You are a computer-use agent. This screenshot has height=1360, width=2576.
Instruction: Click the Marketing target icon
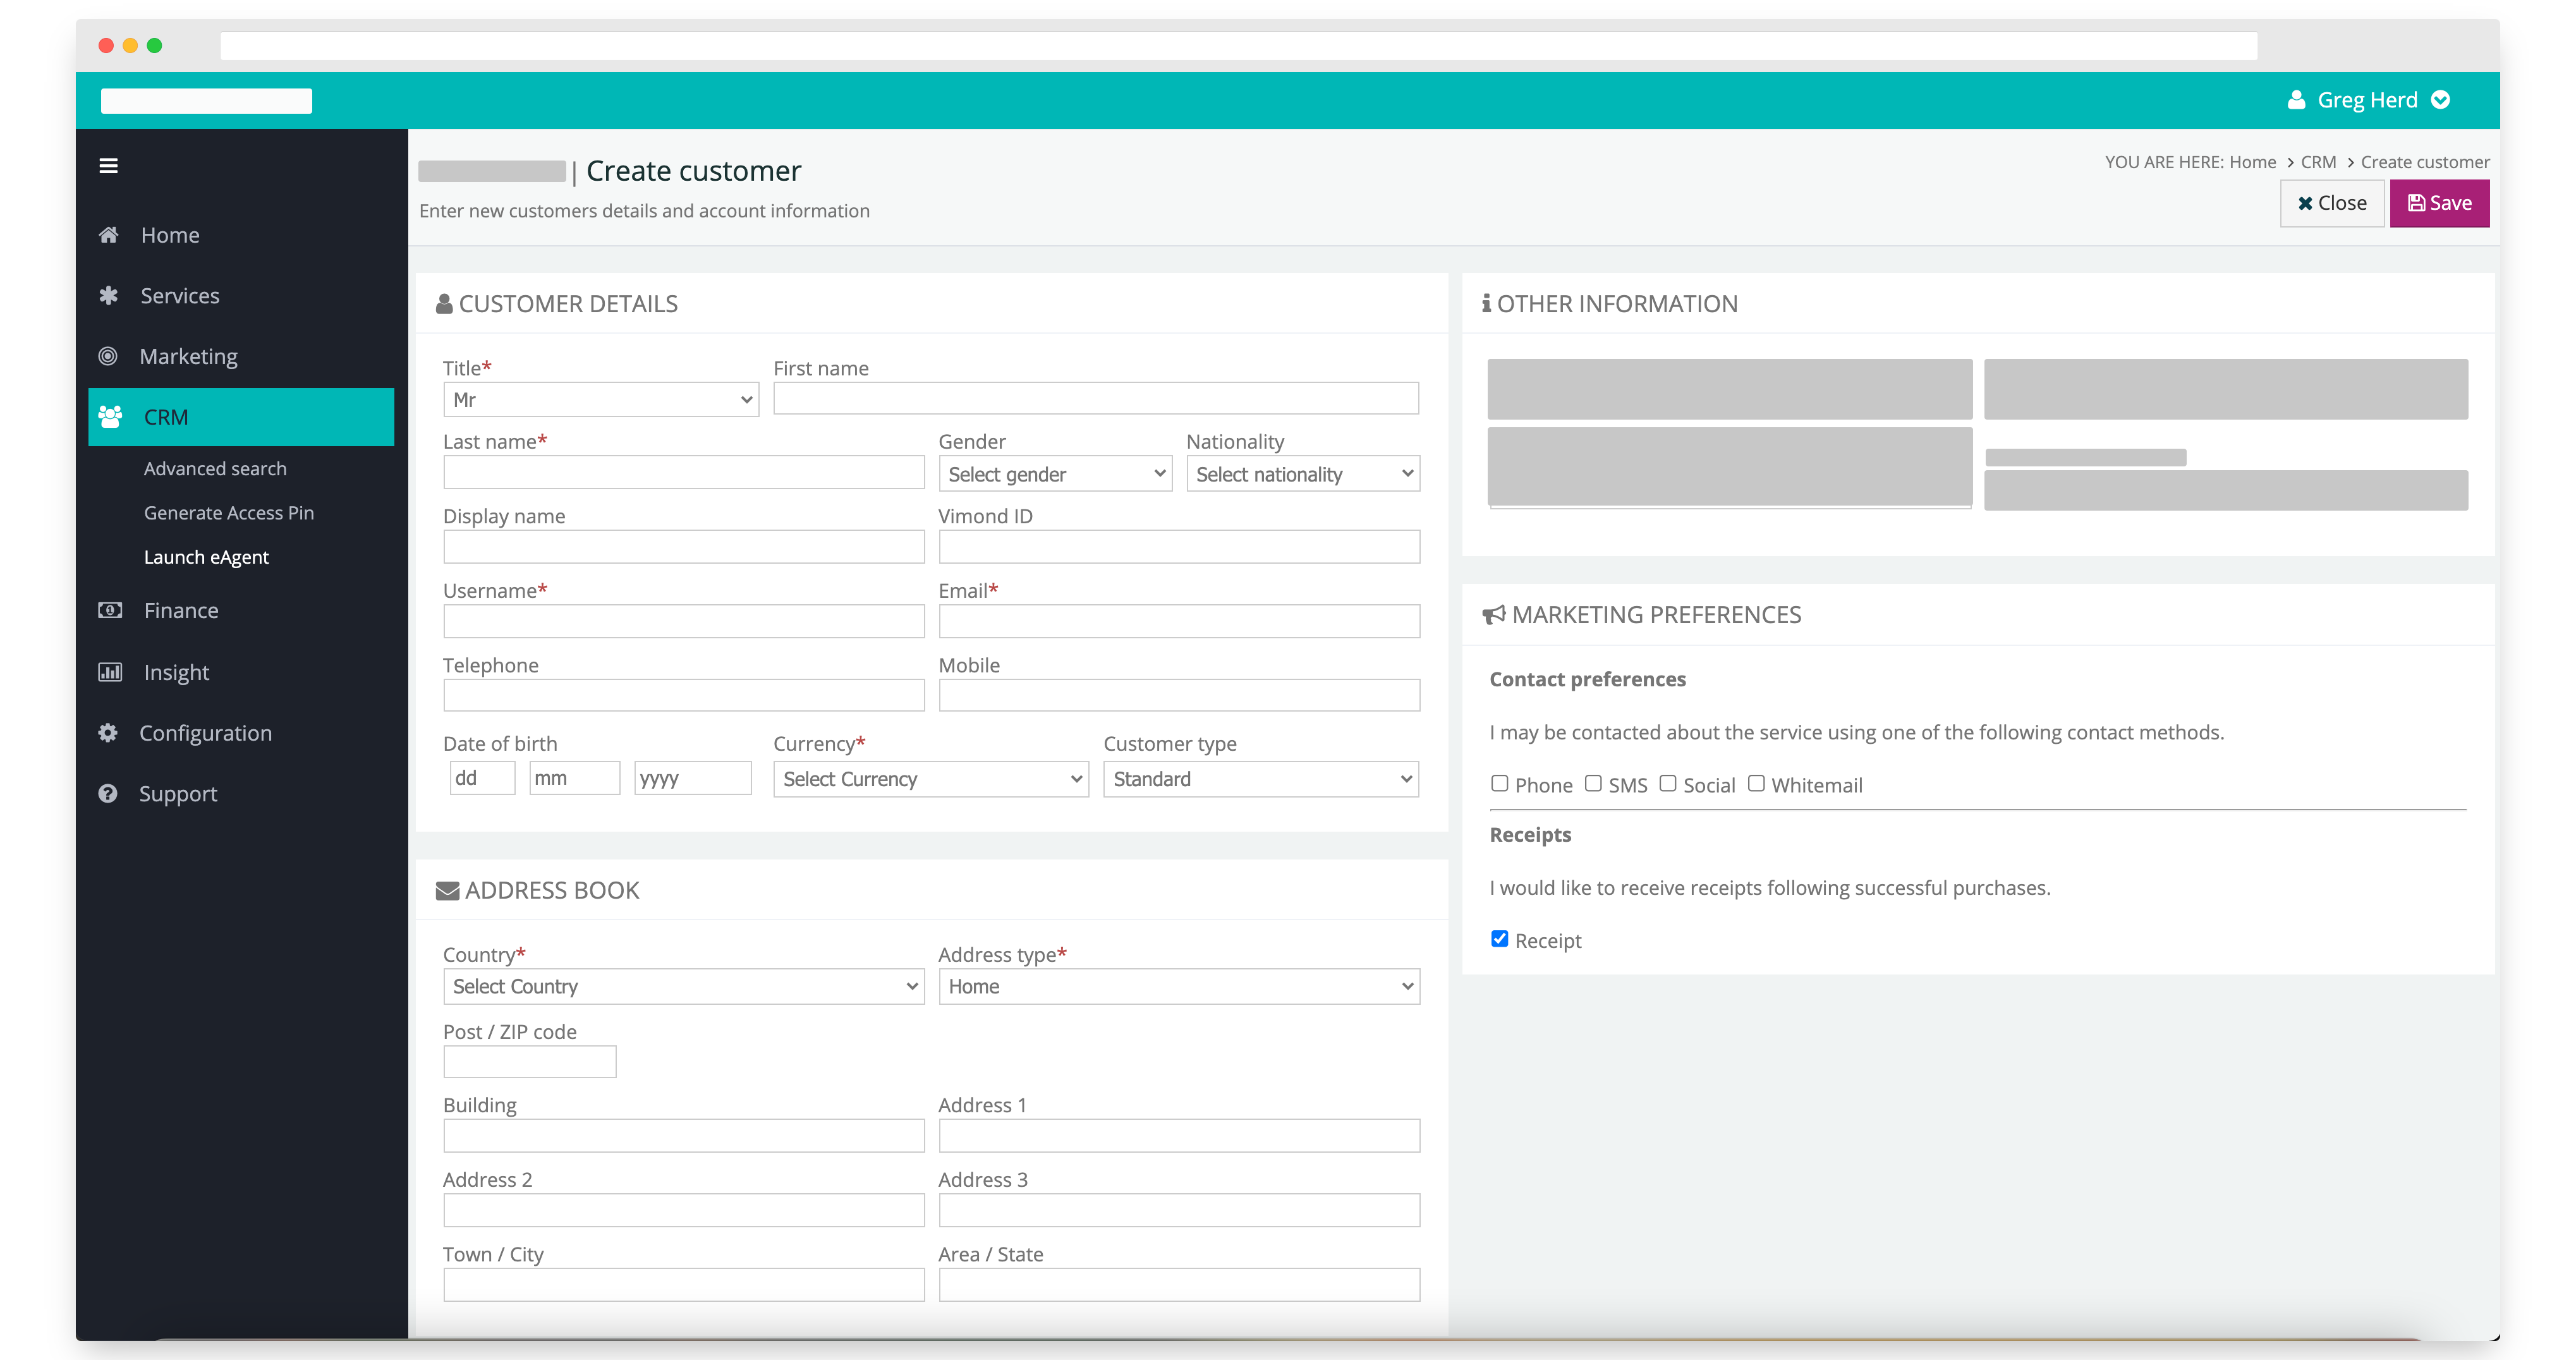108,356
